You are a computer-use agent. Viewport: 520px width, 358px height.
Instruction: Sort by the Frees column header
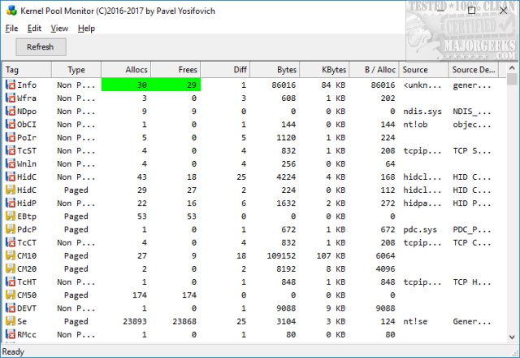(x=175, y=70)
